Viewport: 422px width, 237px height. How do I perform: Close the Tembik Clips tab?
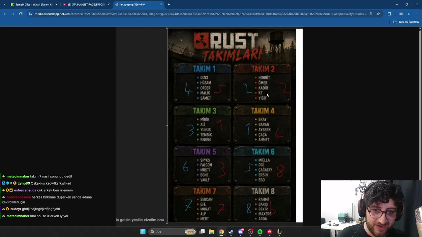tap(56, 4)
